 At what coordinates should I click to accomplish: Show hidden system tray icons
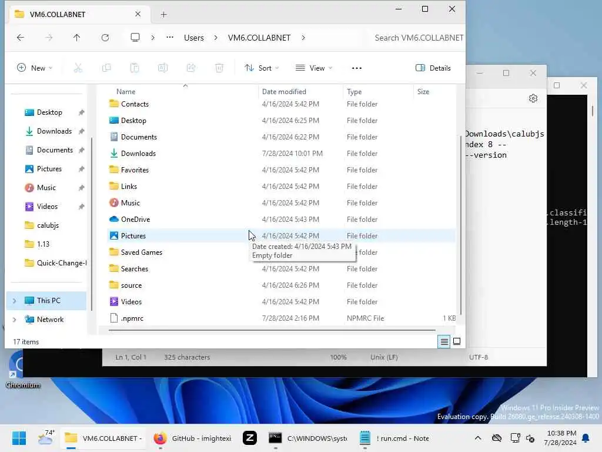477,438
